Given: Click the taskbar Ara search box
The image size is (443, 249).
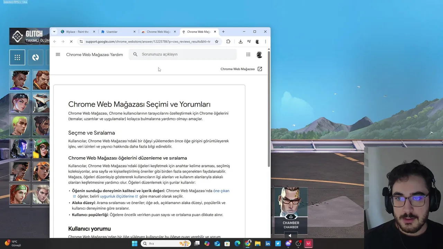Looking at the screenshot, I should click(x=166, y=243).
